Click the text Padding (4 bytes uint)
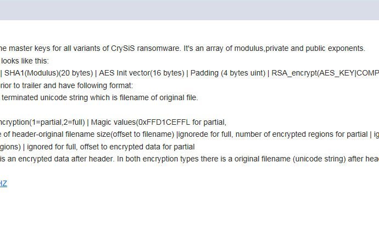 [x=228, y=73]
